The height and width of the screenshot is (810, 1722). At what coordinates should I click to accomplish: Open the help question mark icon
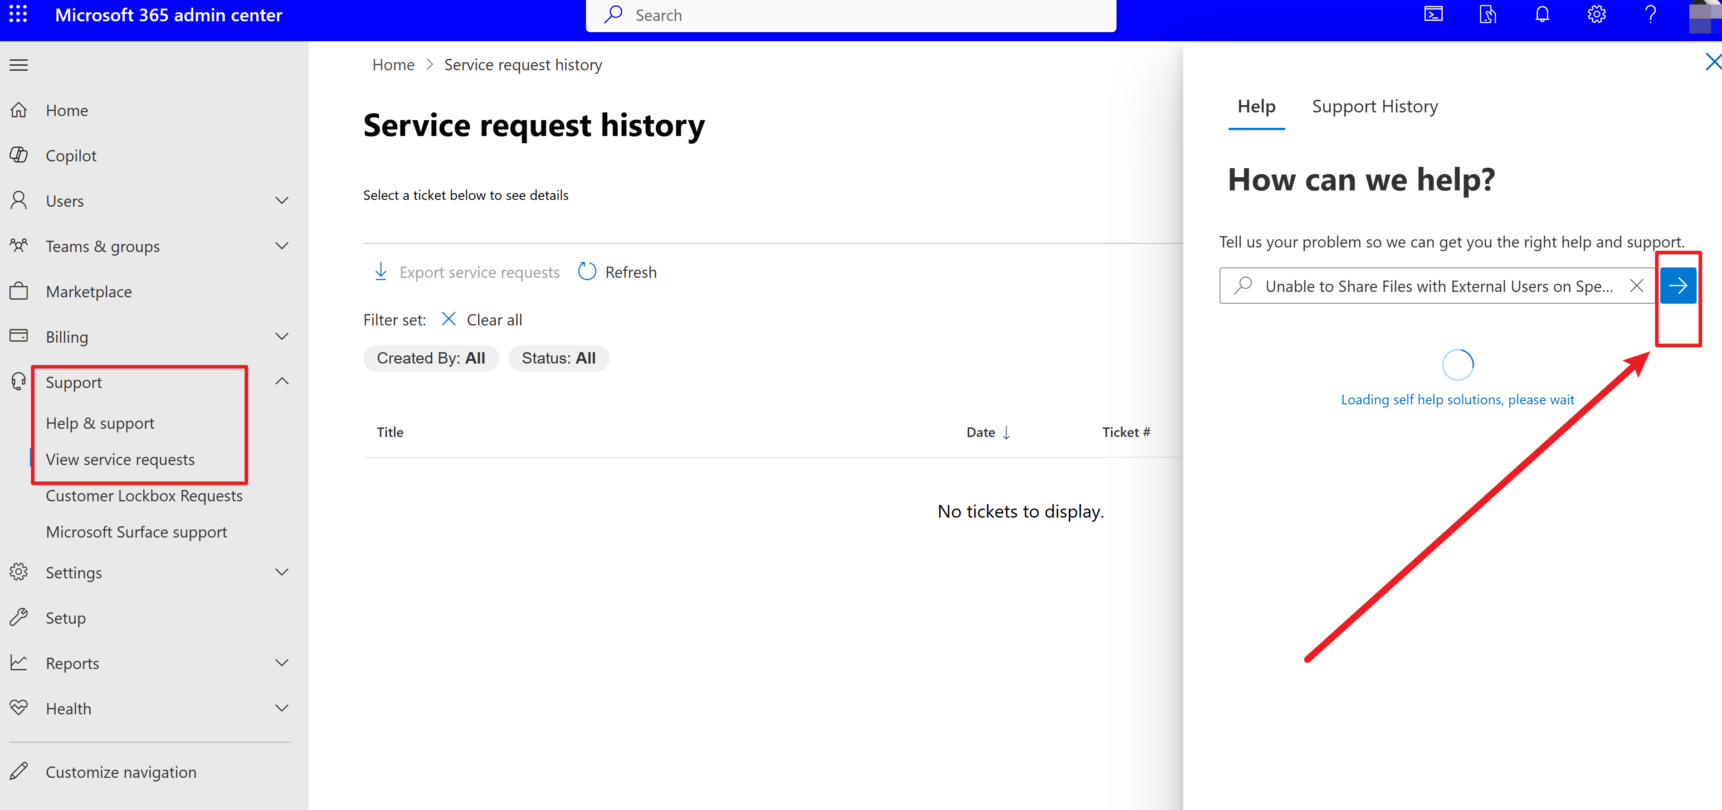point(1650,14)
